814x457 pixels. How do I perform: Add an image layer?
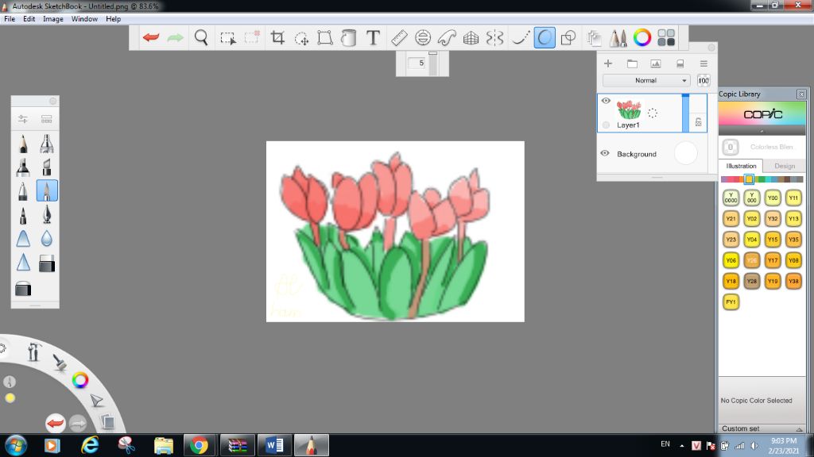pyautogui.click(x=656, y=63)
